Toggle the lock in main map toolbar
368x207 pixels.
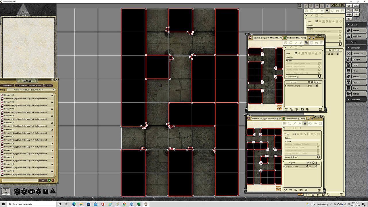coord(328,6)
